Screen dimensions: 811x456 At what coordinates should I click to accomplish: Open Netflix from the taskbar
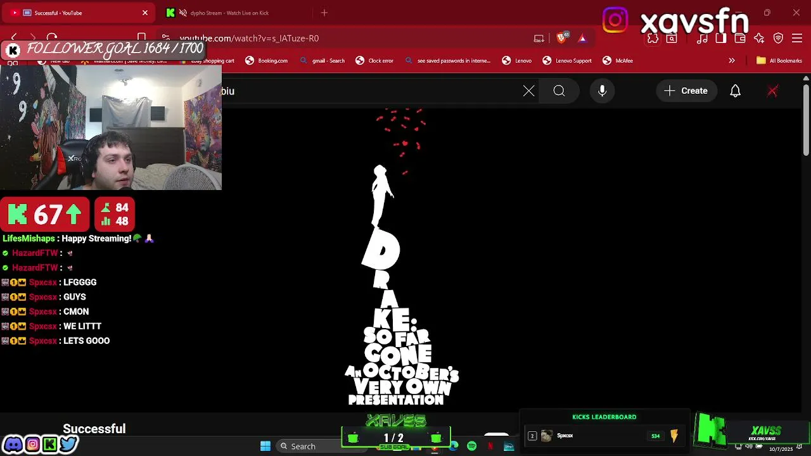pyautogui.click(x=490, y=446)
